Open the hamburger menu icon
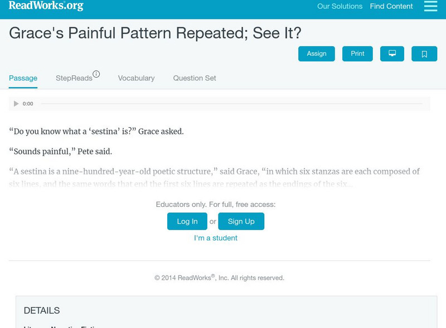 [430, 6]
